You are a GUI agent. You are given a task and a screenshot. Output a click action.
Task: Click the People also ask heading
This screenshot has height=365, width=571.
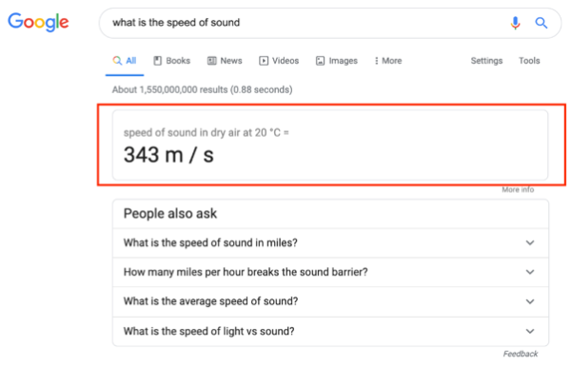170,214
